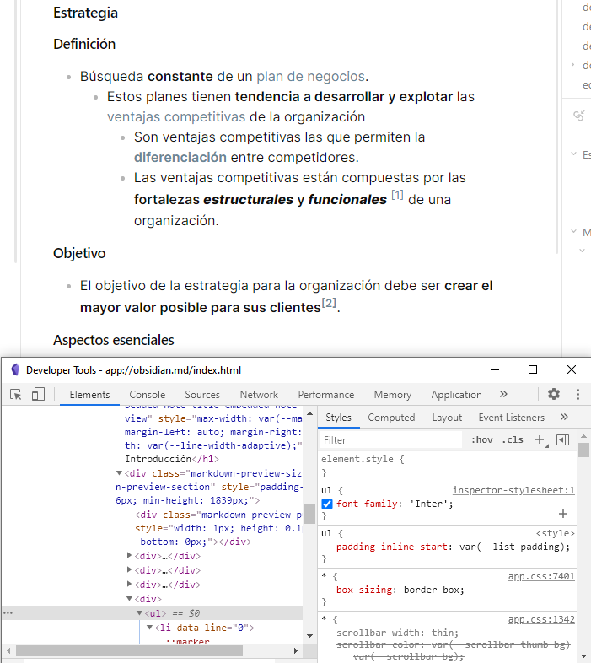Click the DOM tree scroll down arrow
Screen dimensions: 591x663
point(310,635)
